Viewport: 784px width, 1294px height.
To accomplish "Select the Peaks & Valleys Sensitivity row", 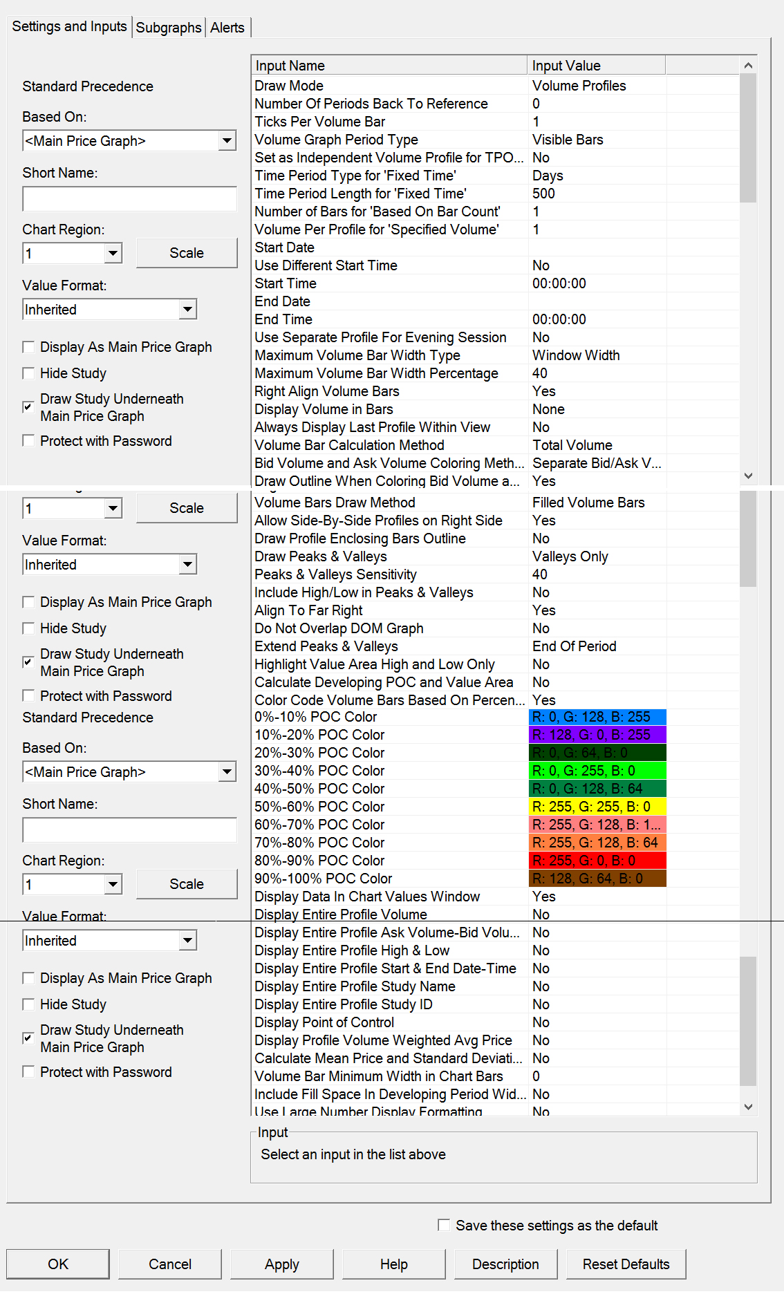I will 495,574.
